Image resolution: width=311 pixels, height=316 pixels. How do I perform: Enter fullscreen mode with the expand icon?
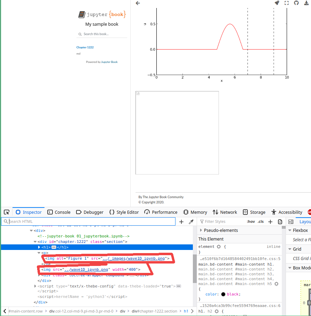click(x=286, y=3)
